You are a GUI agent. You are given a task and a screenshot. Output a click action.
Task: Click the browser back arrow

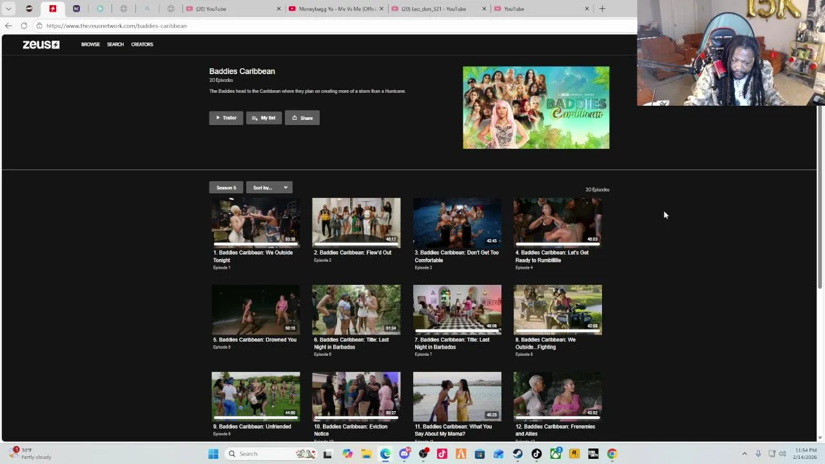tap(8, 26)
